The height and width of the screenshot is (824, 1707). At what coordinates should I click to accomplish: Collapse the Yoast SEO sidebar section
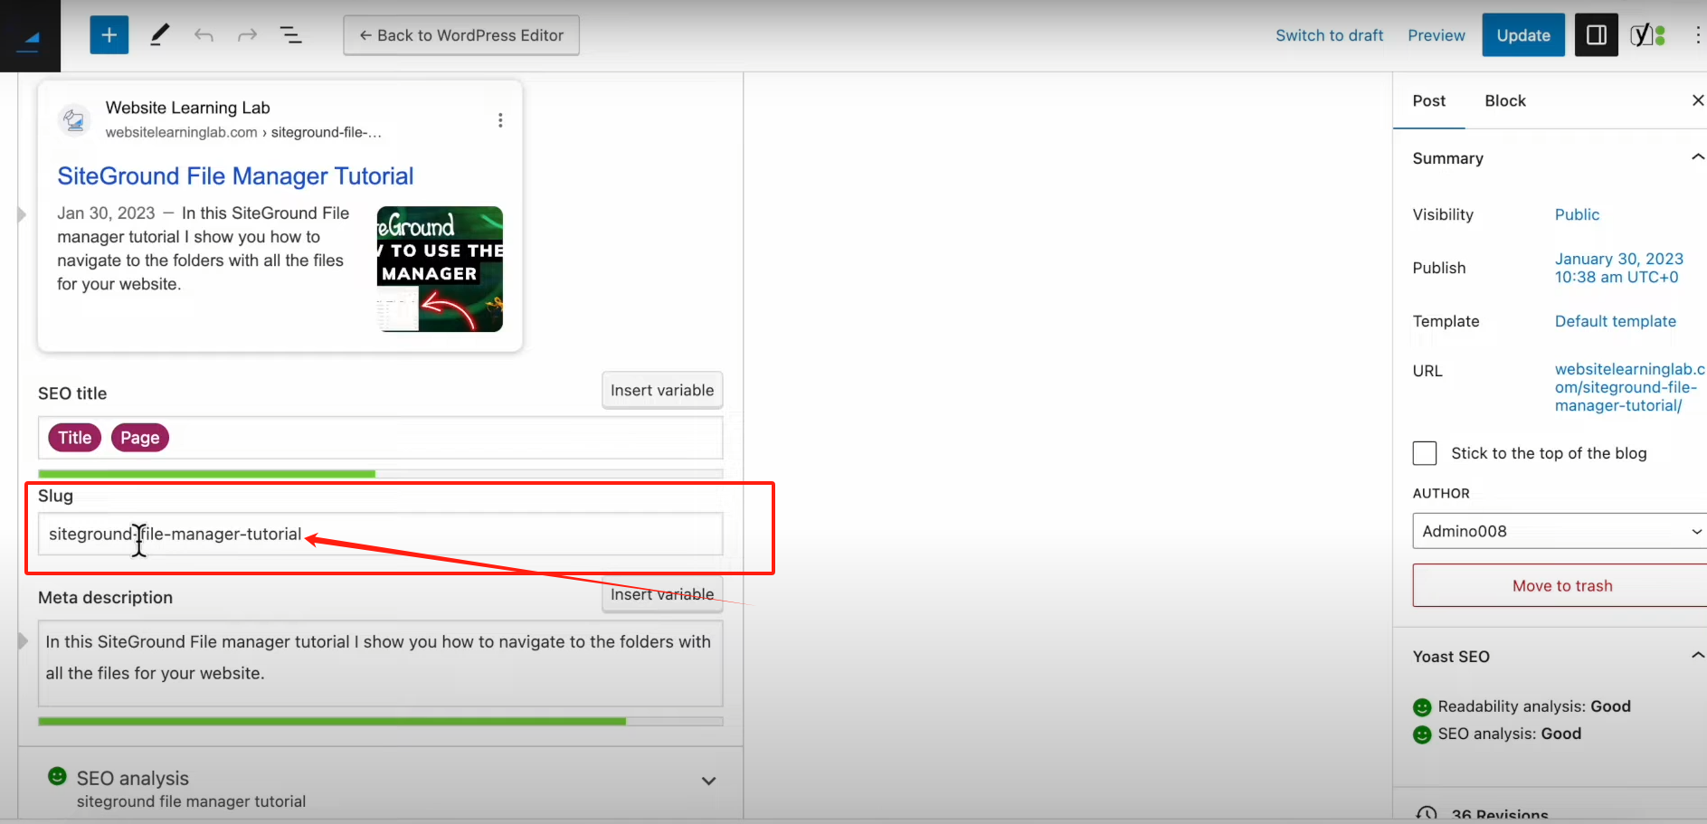(1698, 656)
